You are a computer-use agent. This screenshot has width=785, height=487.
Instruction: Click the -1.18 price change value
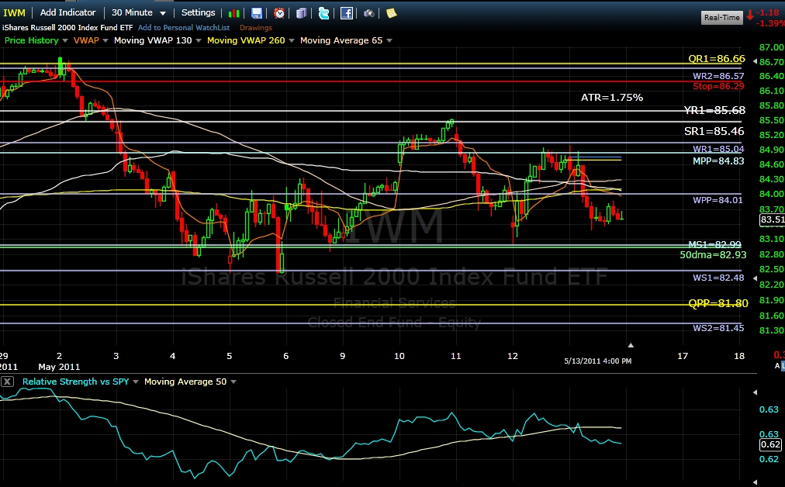(x=767, y=12)
